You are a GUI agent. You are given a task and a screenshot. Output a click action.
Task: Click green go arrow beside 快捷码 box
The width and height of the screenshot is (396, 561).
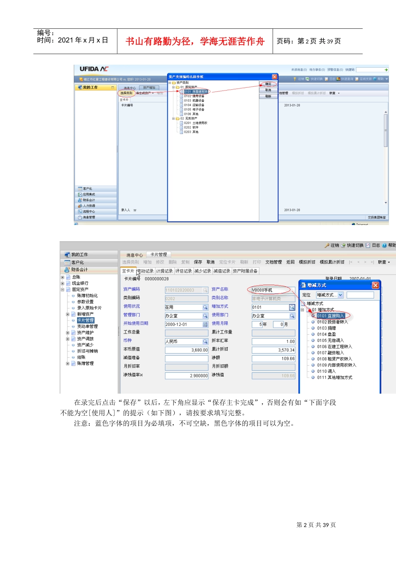point(386,70)
